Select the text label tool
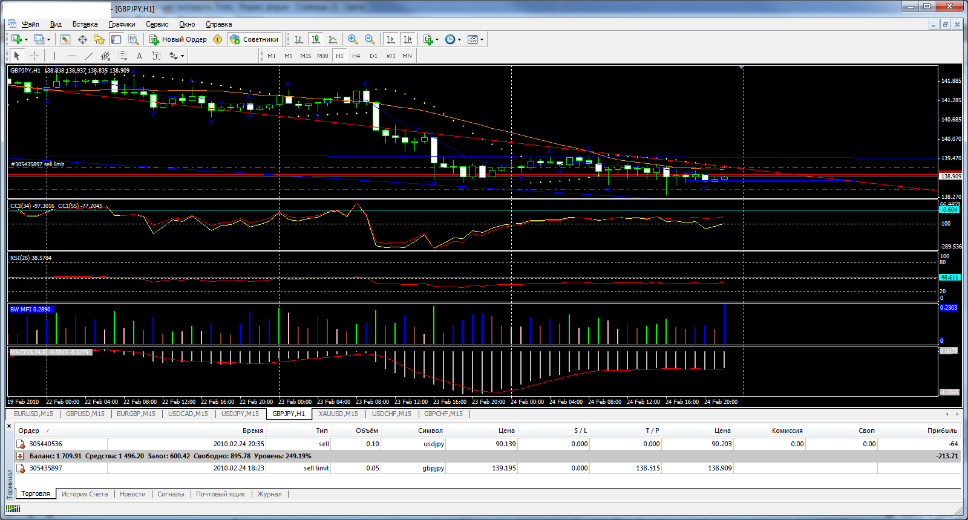 tap(156, 56)
